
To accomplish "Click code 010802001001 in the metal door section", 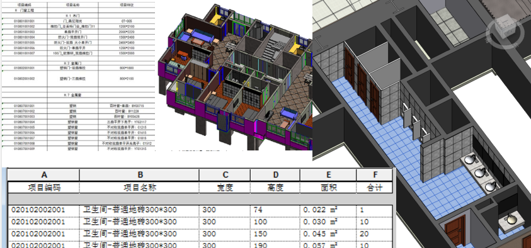I will tap(25, 68).
